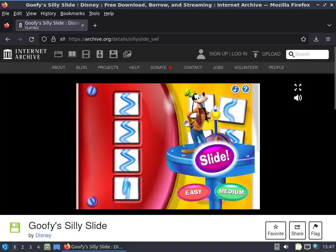Open the Images icon in the nav bar
This screenshot has height=252, width=336.
click(x=127, y=54)
